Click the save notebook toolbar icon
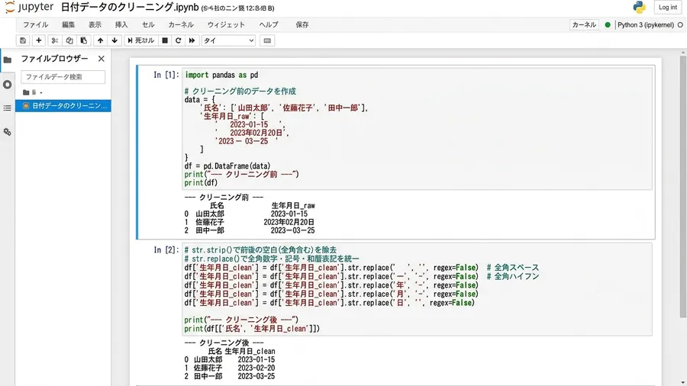 click(x=23, y=40)
